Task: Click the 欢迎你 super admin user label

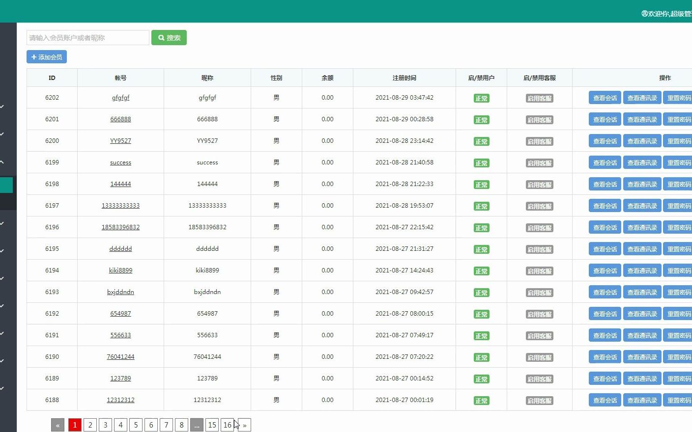Action: tap(666, 14)
